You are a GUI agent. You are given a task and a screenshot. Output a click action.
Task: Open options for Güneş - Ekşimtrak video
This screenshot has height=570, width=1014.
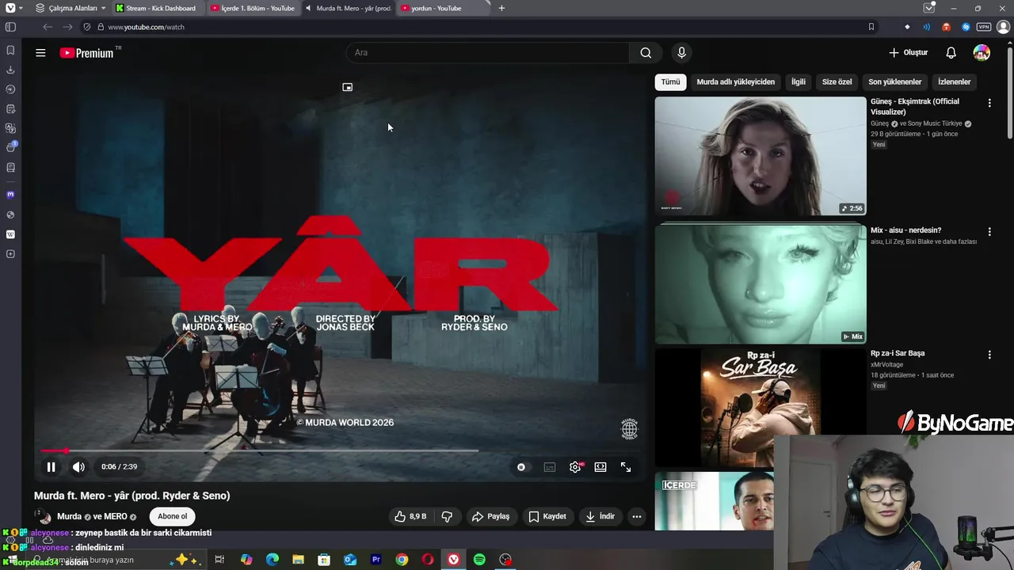[x=989, y=103]
